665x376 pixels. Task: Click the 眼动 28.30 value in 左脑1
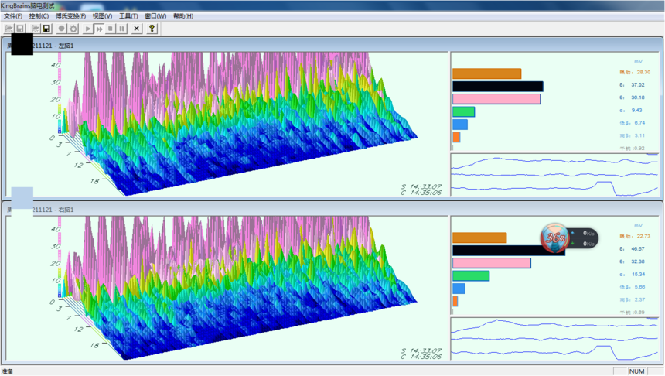click(x=635, y=72)
